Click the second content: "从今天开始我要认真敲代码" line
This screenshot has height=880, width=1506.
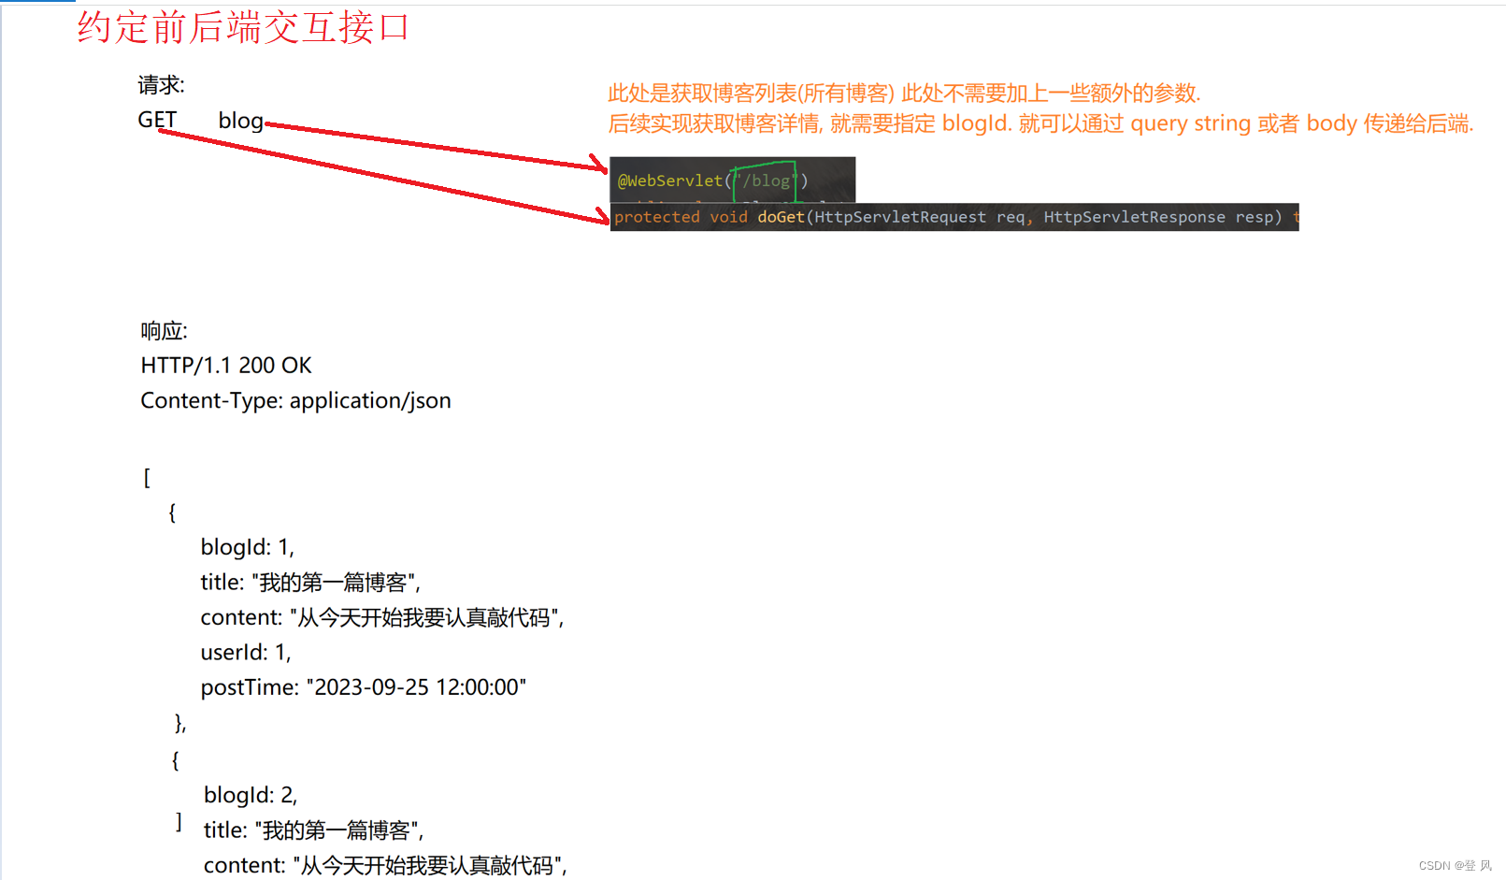[386, 866]
